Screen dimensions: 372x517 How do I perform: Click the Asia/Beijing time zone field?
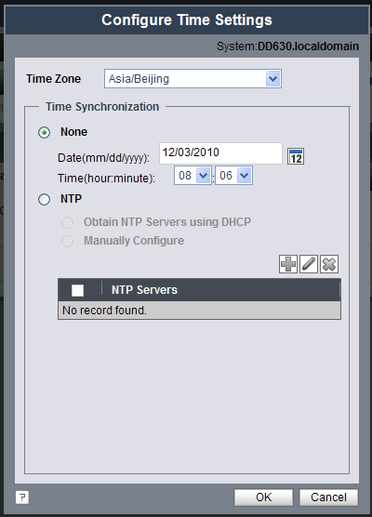coord(193,79)
